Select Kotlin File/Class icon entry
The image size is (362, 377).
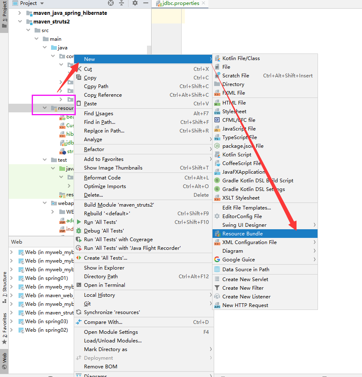pyautogui.click(x=217, y=58)
